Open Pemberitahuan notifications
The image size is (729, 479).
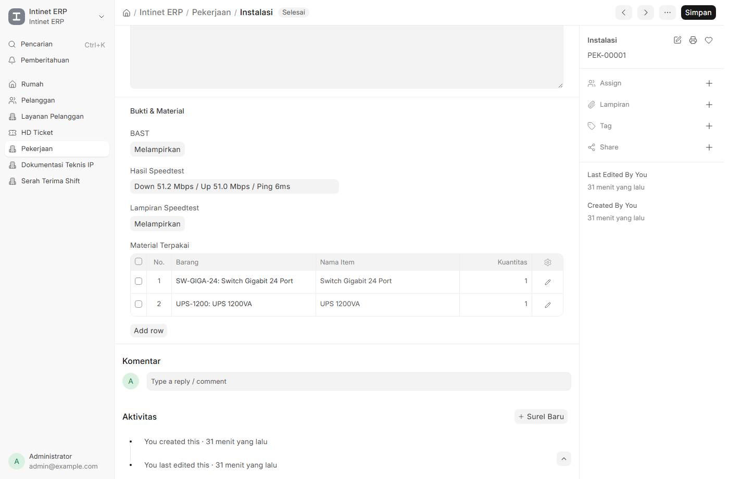pos(57,60)
